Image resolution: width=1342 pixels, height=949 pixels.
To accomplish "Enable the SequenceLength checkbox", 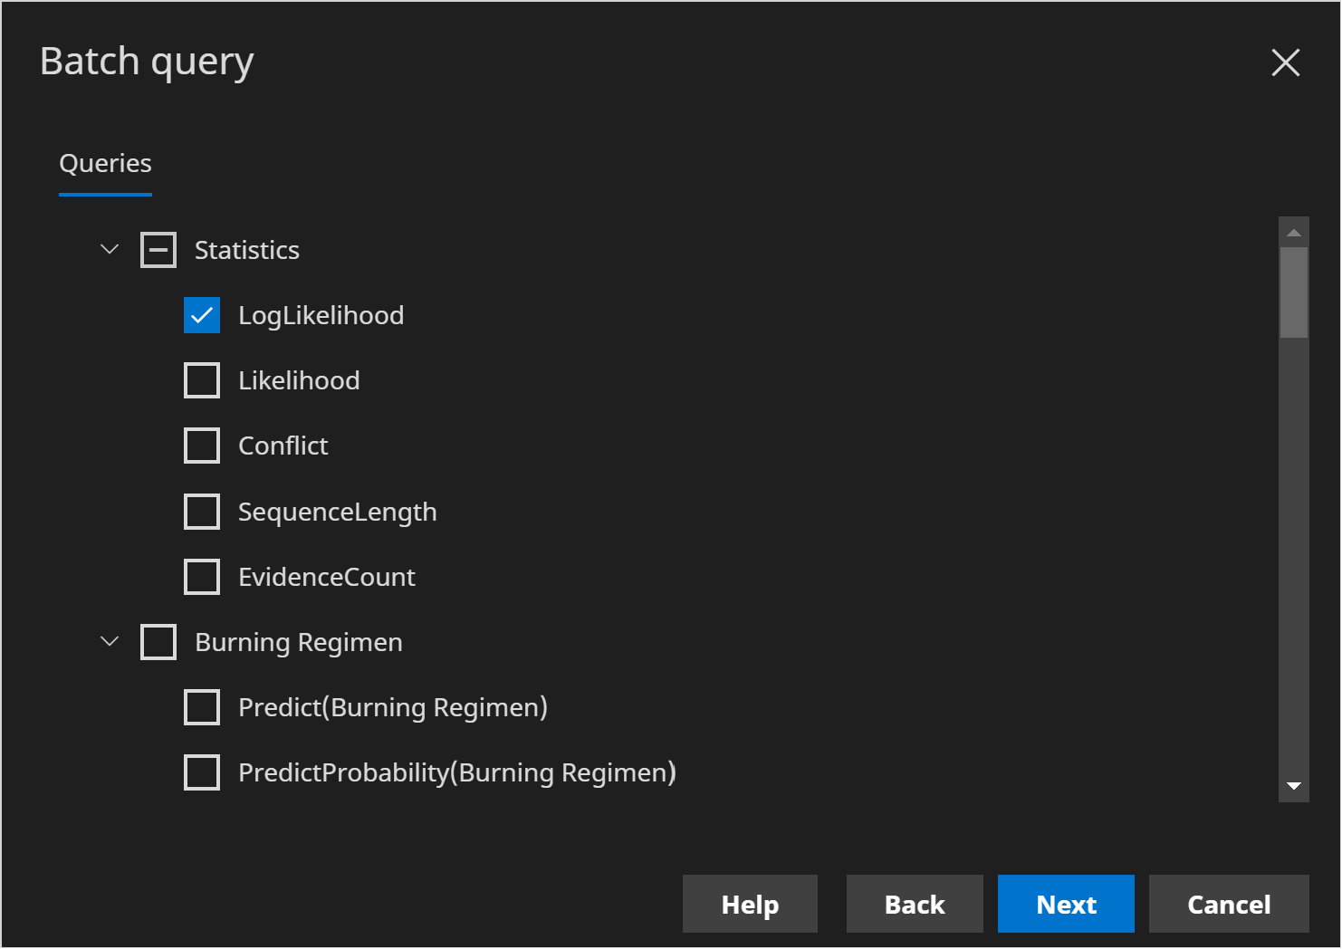I will pyautogui.click(x=202, y=512).
